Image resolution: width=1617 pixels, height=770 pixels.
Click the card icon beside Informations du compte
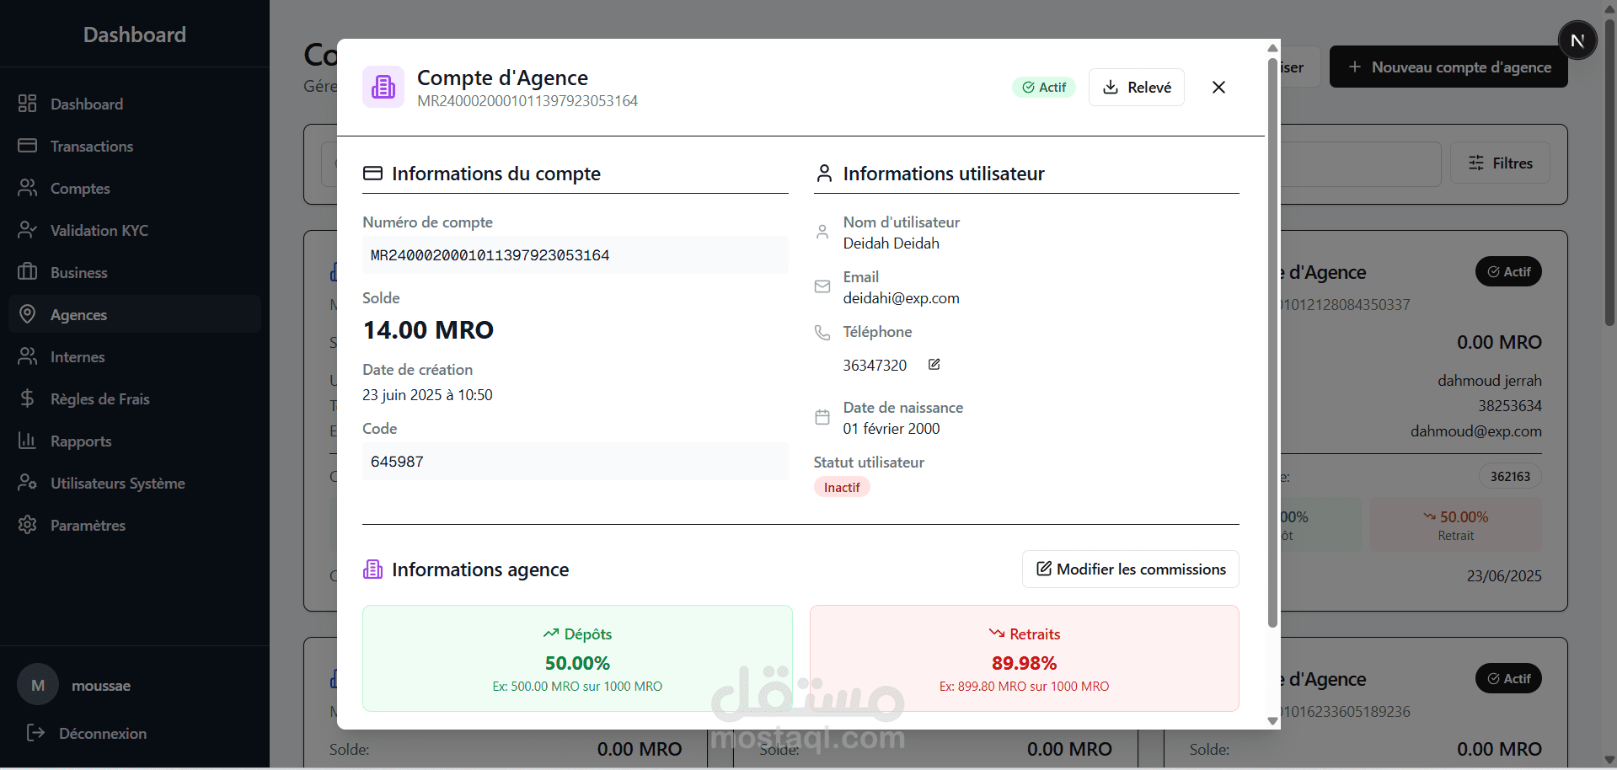pos(372,173)
